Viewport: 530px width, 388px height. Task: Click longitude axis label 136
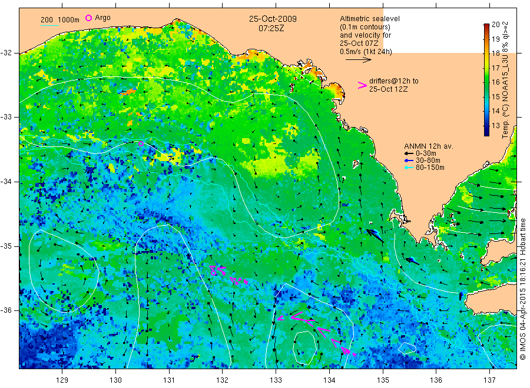coord(436,380)
